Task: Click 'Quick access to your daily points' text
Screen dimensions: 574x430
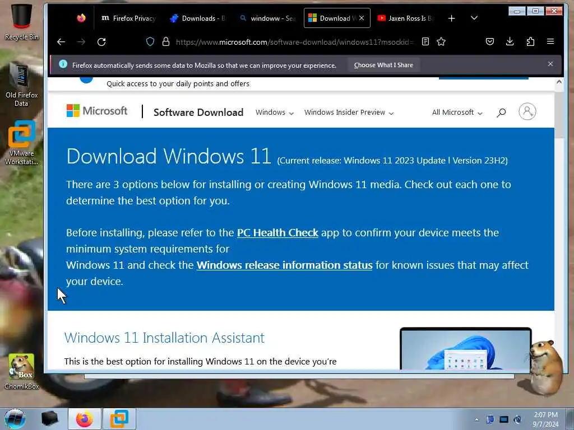Action: [178, 84]
